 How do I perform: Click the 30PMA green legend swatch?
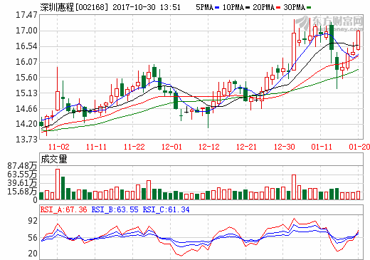tap(309, 8)
